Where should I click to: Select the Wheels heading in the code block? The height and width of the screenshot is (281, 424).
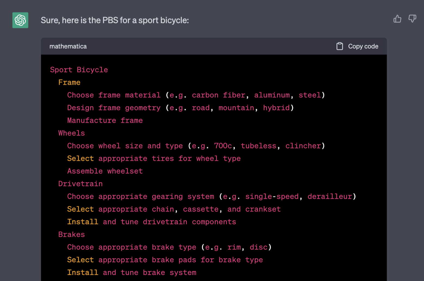pos(71,133)
